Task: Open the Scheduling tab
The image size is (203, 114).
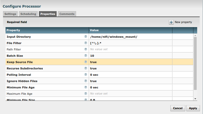Action: click(28, 14)
